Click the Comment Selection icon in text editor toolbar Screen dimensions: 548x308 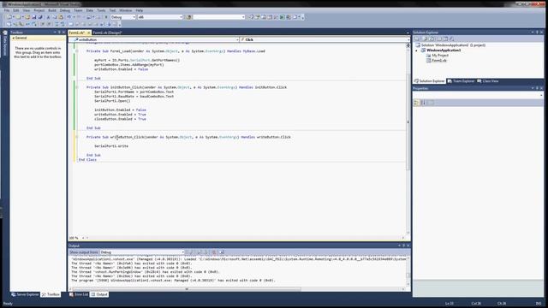coord(56,24)
